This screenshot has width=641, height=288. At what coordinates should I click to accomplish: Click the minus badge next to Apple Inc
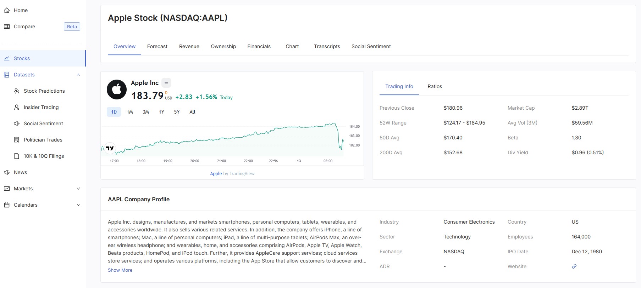click(166, 83)
